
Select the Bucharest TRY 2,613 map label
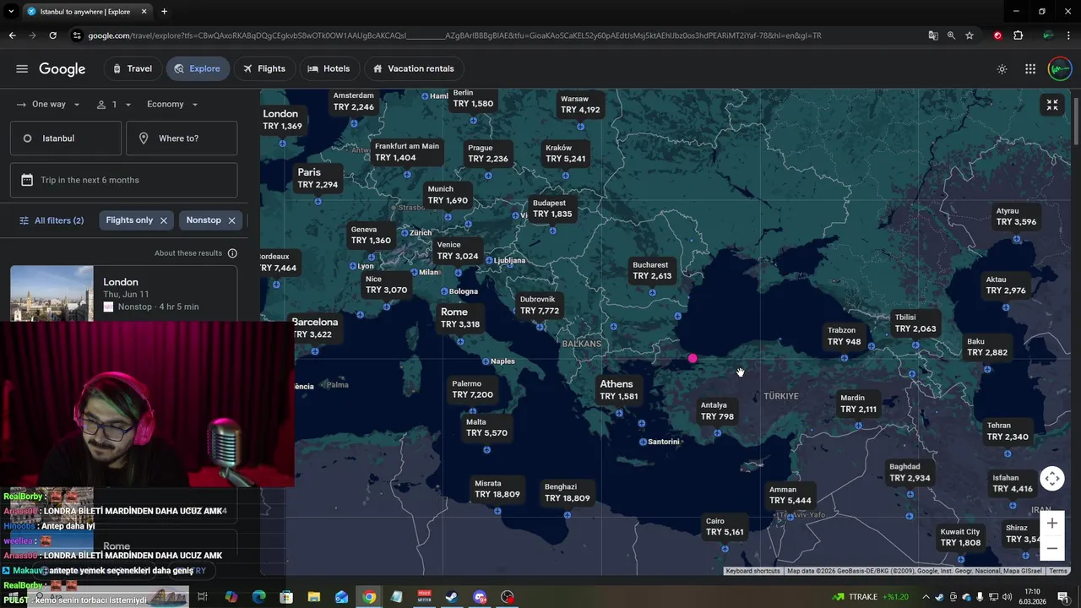click(x=652, y=270)
